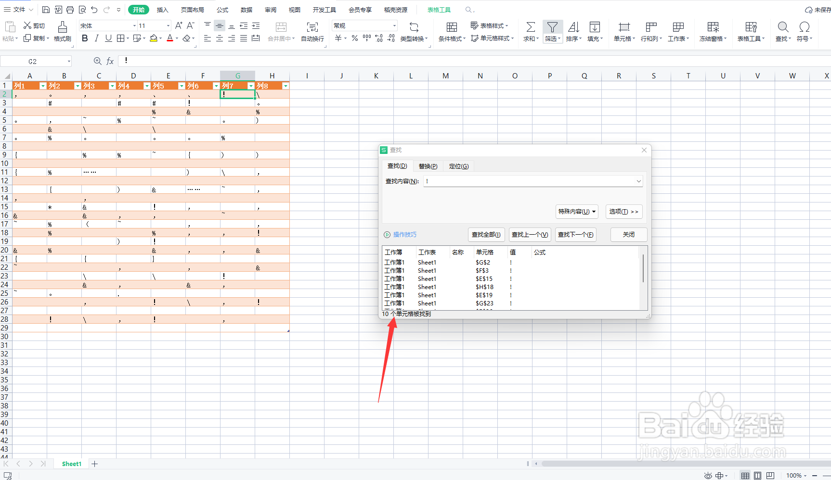Toggle vertical middle alignment

(220, 25)
